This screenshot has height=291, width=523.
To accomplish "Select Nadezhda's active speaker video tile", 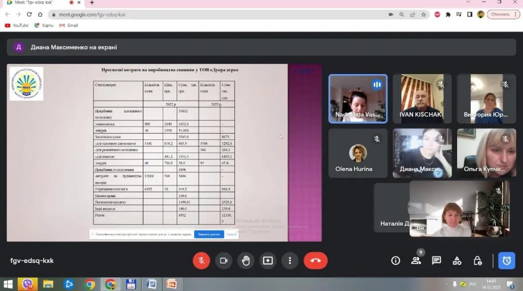I will (x=358, y=99).
